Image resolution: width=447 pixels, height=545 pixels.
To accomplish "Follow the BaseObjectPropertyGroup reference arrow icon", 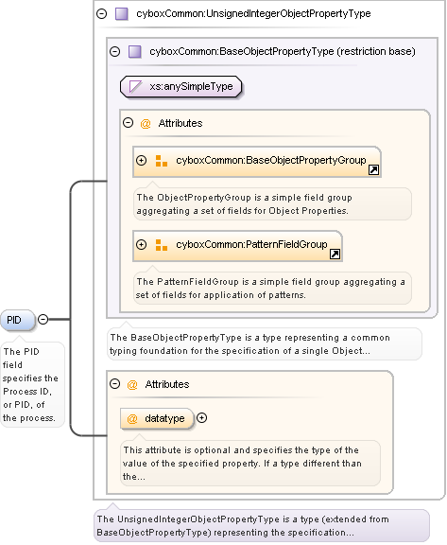I will [x=374, y=170].
